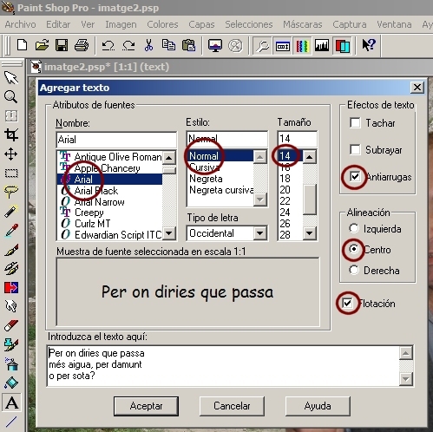The image size is (433, 432).
Task: Click the Nombre font name input field
Action: [x=116, y=140]
